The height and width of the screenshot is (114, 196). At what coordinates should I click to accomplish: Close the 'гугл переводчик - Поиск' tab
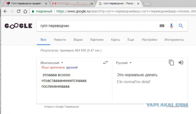coord(138,4)
